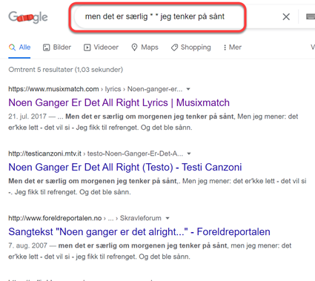This screenshot has width=315, height=281.
Task: Click the Maps pin icon
Action: click(x=134, y=47)
